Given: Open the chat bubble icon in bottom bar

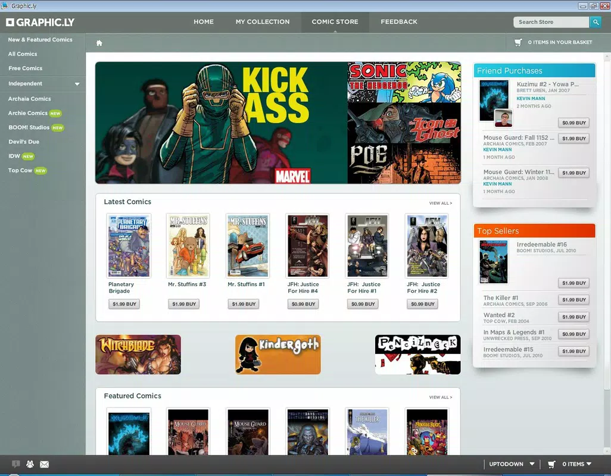Looking at the screenshot, I should [x=15, y=464].
